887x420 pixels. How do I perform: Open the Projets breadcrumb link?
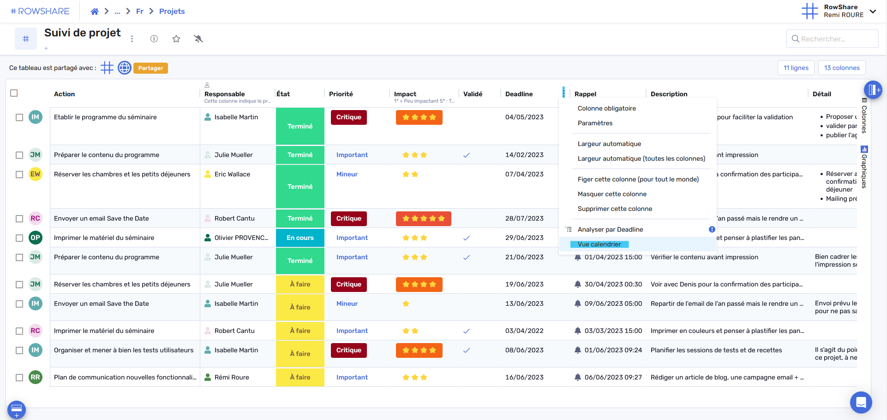tap(172, 12)
